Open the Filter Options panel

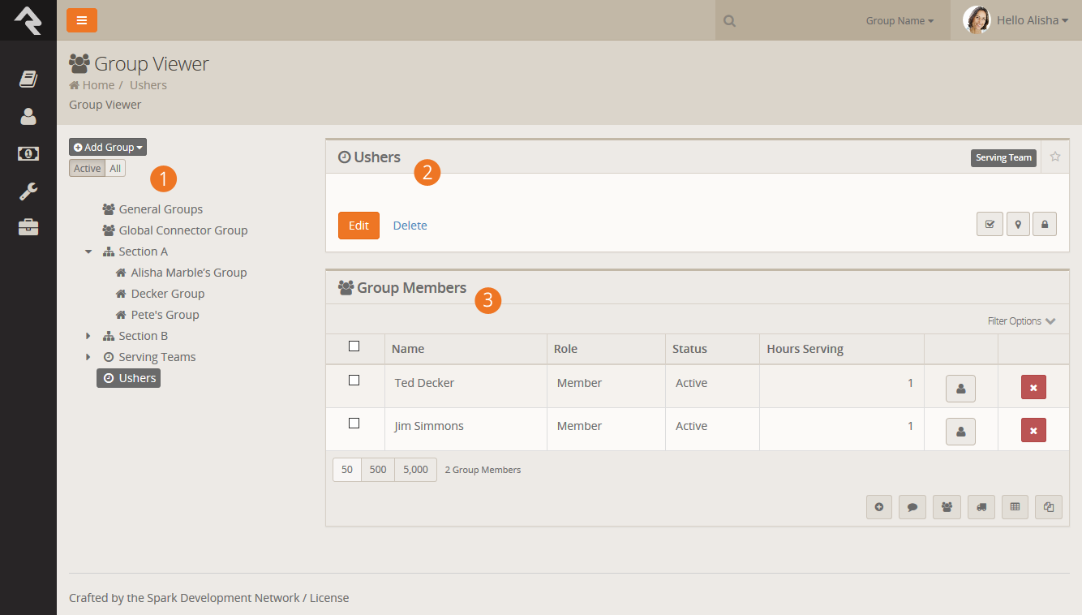pyautogui.click(x=1021, y=320)
